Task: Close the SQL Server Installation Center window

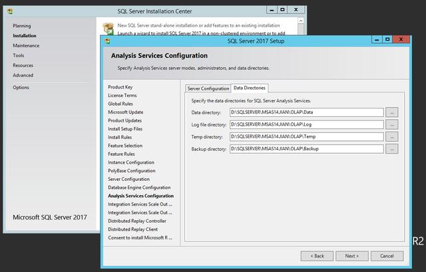Action: (296, 10)
